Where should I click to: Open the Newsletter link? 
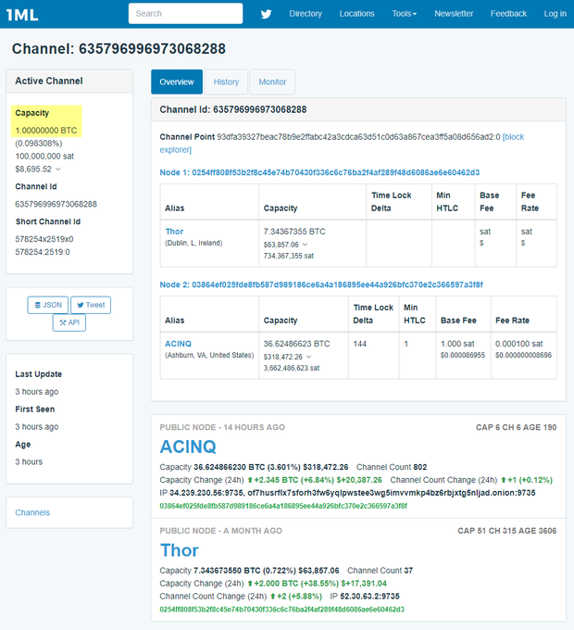(454, 14)
